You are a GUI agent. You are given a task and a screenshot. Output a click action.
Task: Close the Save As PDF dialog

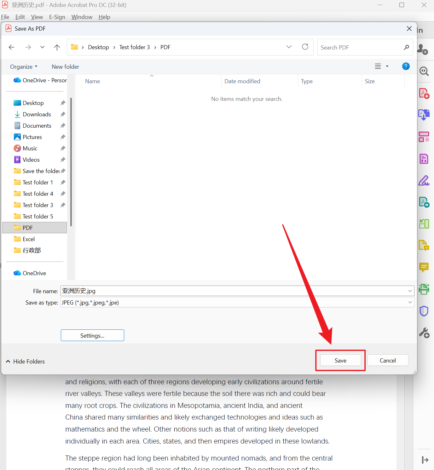[409, 29]
